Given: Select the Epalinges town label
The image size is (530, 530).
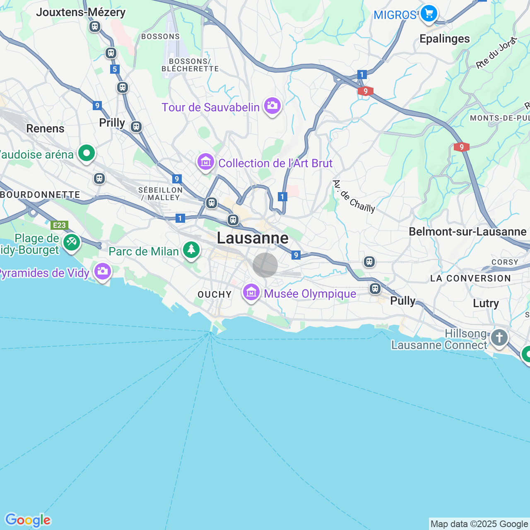Looking at the screenshot, I should click(x=445, y=39).
